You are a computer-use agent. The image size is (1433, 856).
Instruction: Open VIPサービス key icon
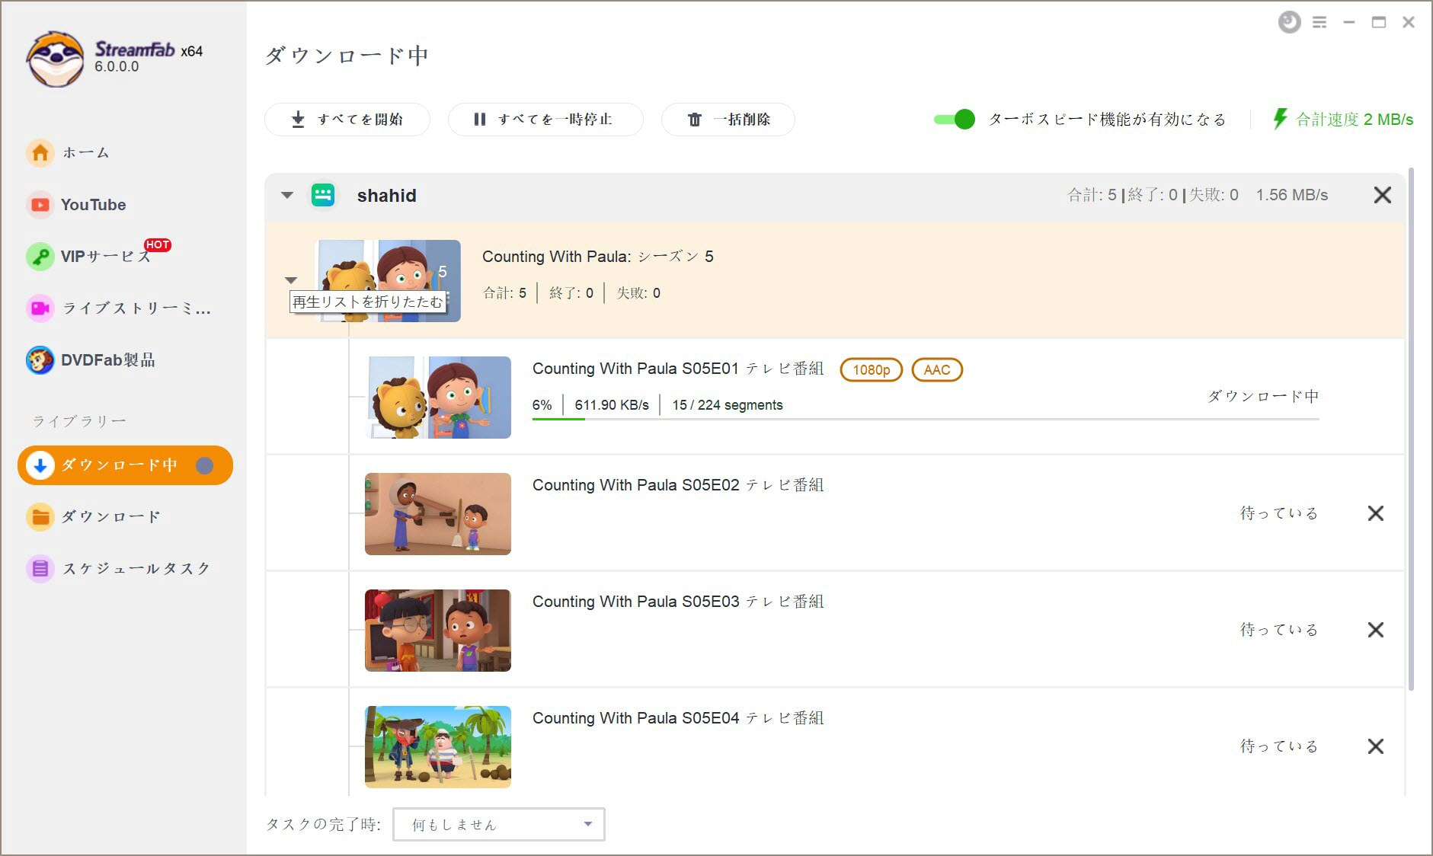coord(40,257)
